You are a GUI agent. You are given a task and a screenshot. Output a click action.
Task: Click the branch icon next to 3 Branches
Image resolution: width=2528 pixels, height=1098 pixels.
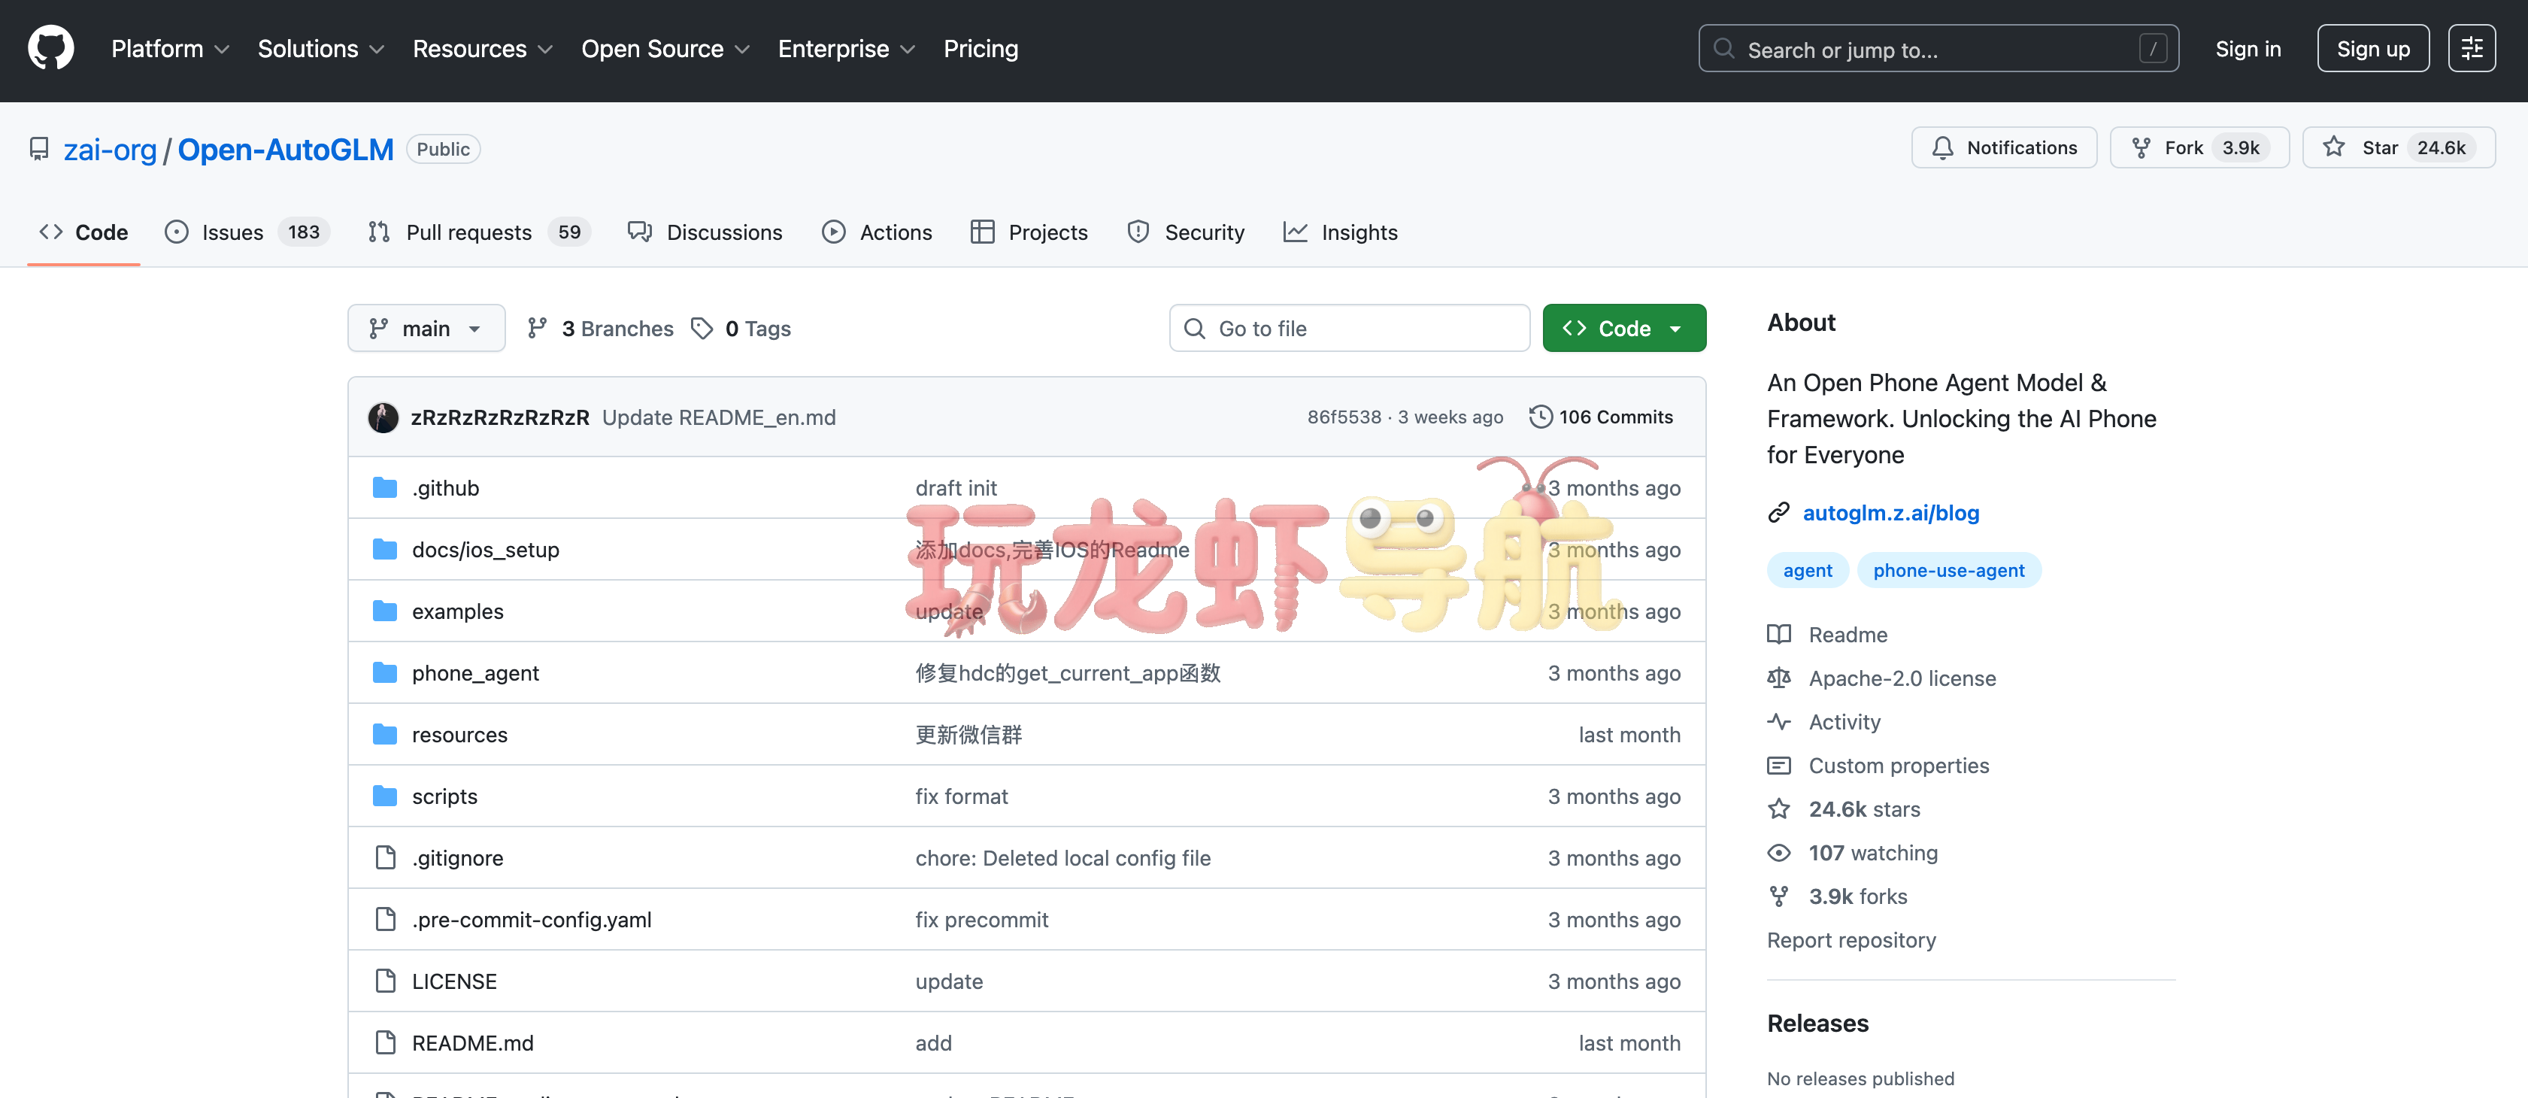[x=537, y=329]
